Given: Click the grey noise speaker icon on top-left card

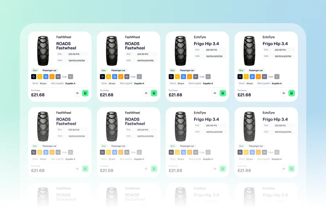Looking at the screenshot, I should click(x=58, y=76).
